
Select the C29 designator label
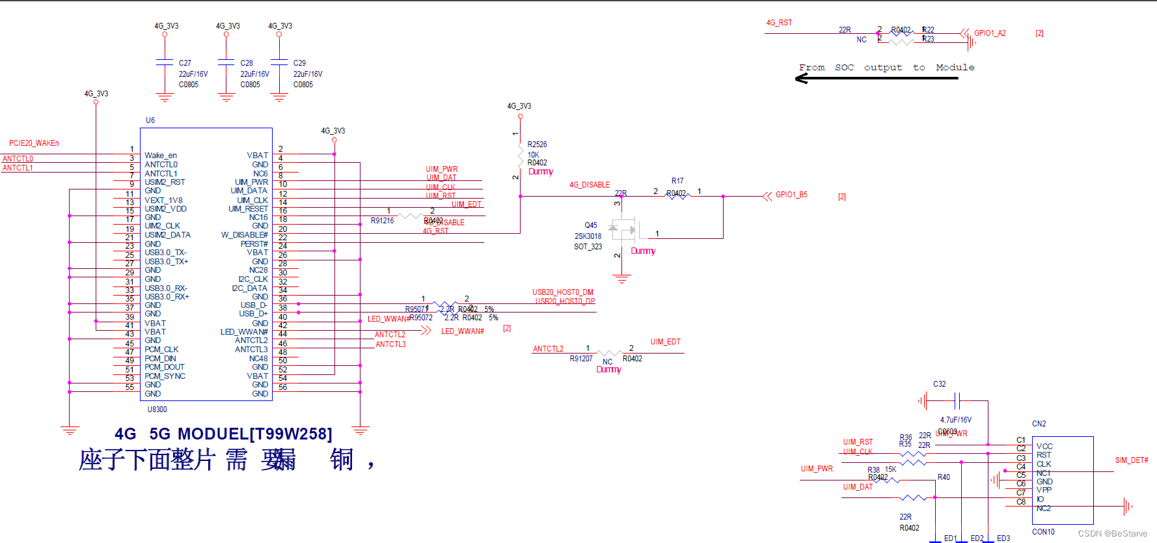tap(299, 63)
